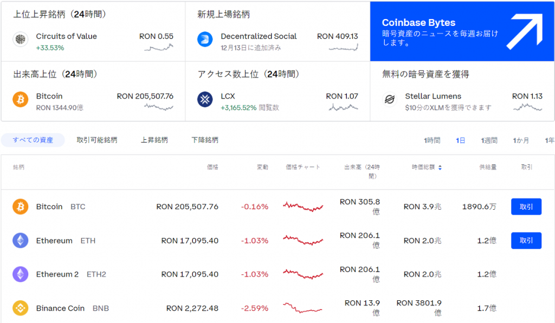Click the 銘柄 column header
The height and width of the screenshot is (323, 555).
tap(19, 167)
